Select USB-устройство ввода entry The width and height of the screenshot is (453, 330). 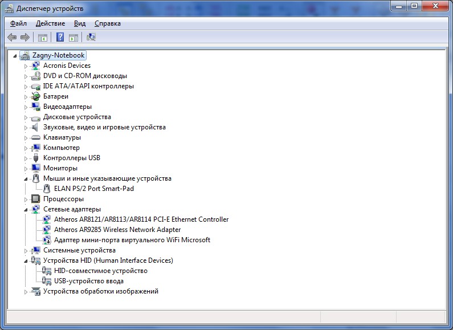pyautogui.click(x=89, y=281)
